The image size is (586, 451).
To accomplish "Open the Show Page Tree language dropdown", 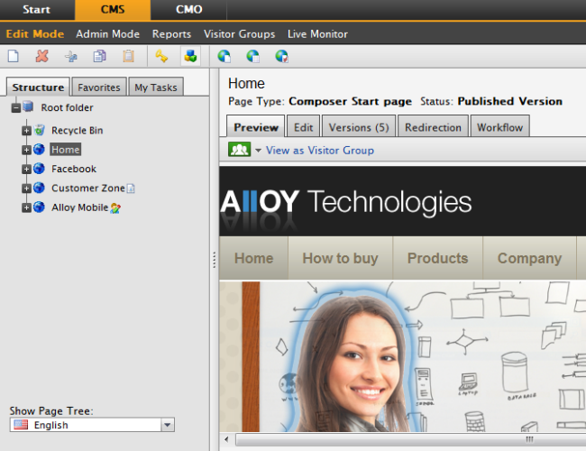I will 167,425.
